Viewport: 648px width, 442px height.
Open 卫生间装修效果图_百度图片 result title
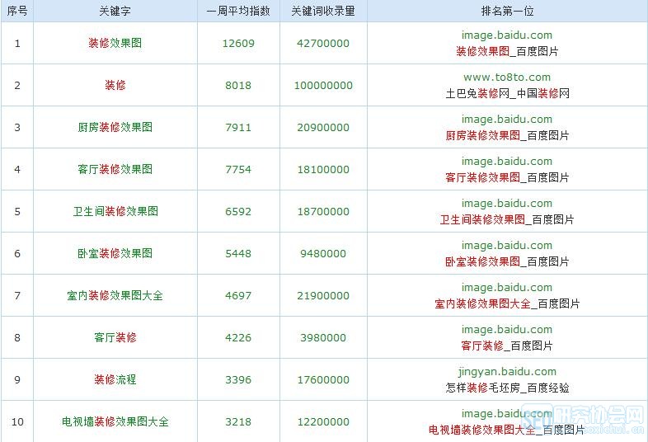507,219
